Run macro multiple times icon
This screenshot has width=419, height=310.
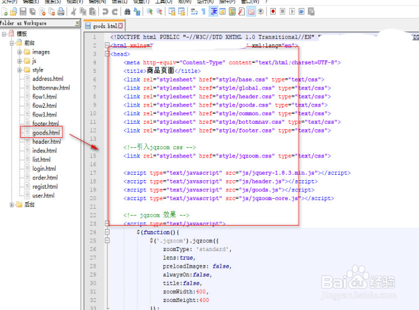pyautogui.click(x=301, y=12)
